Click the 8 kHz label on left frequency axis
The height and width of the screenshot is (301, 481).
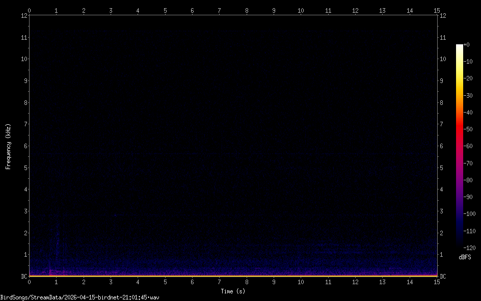[23, 102]
